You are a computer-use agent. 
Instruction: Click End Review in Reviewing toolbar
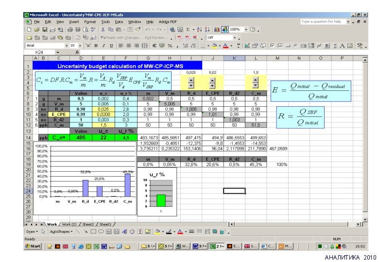pyautogui.click(x=156, y=38)
